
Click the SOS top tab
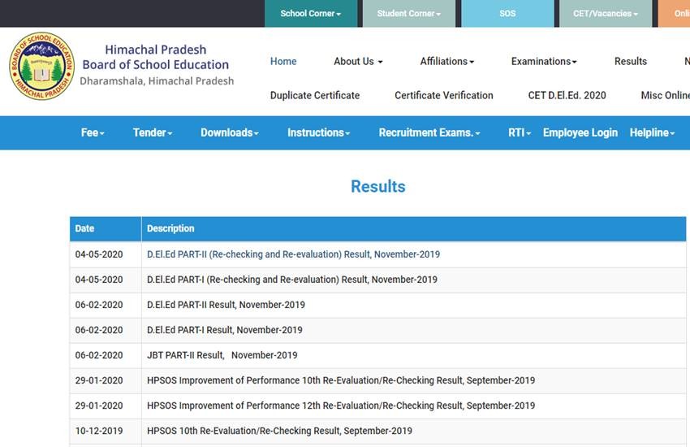click(x=507, y=14)
